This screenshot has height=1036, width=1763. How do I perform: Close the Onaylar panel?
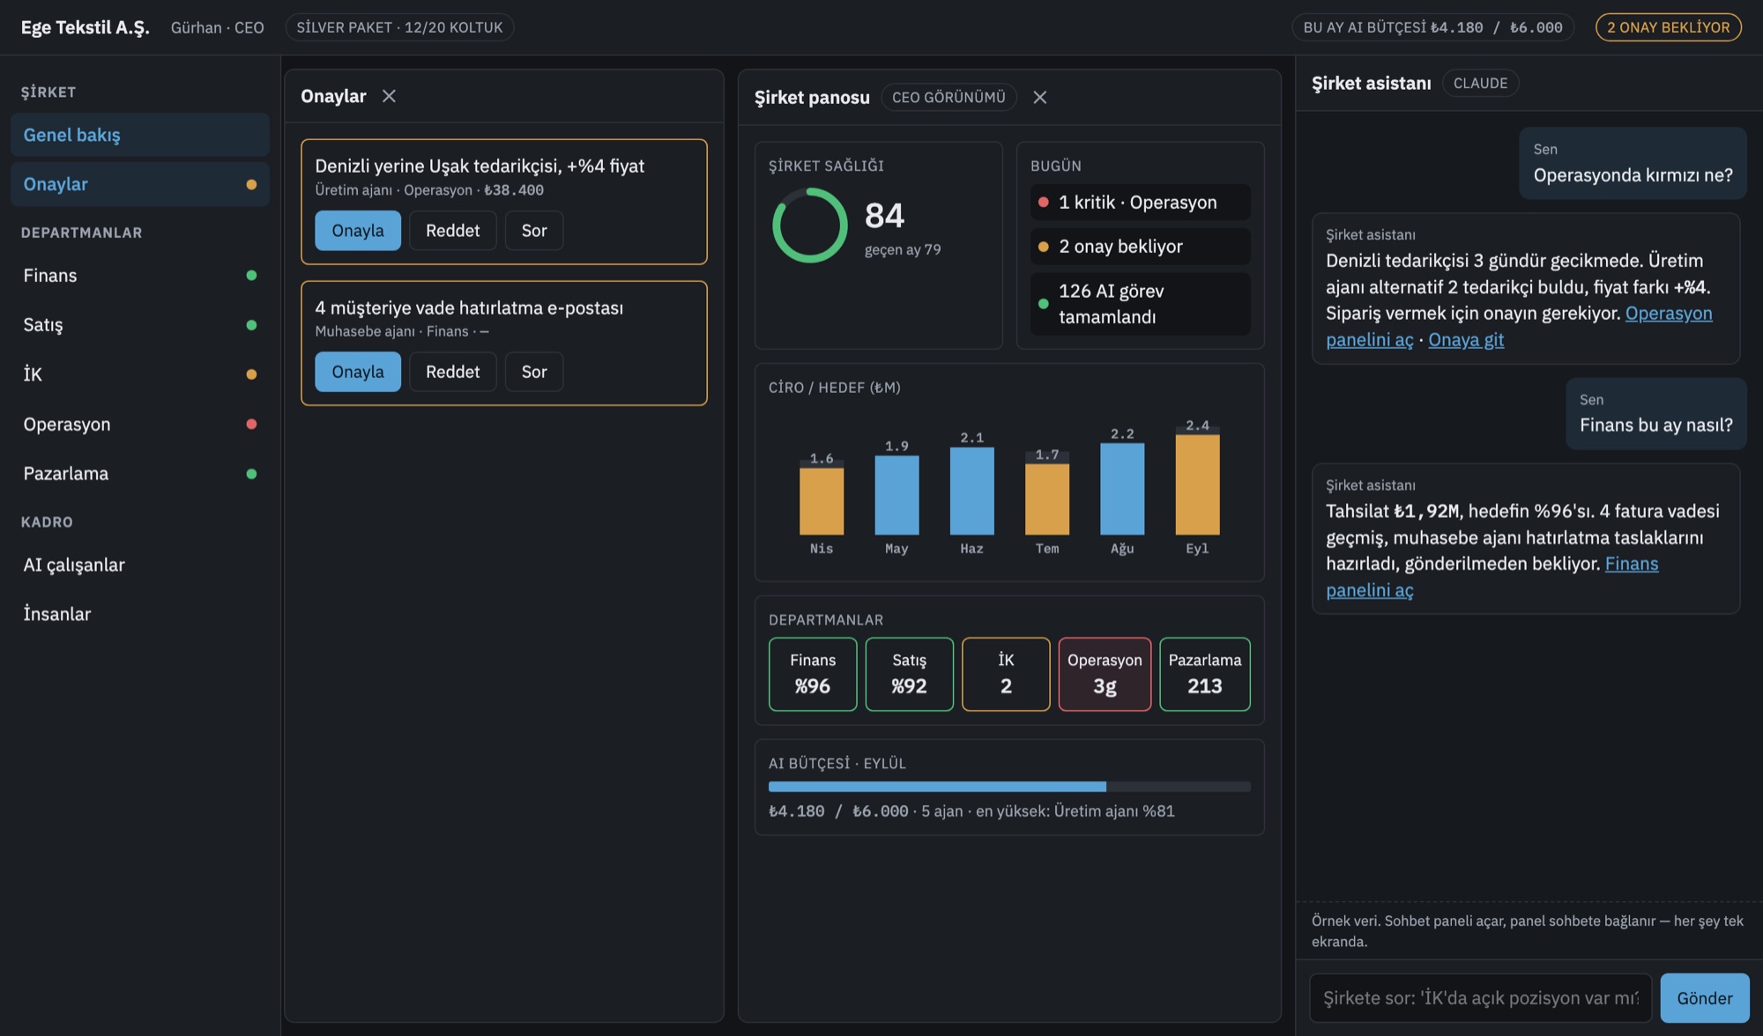[389, 96]
